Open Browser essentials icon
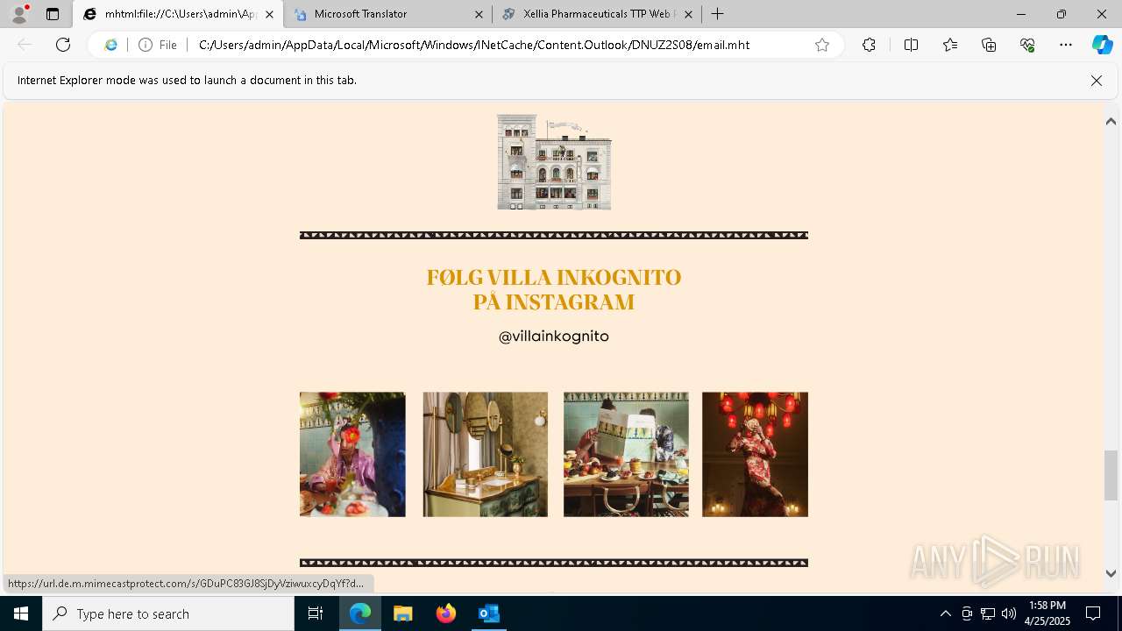This screenshot has width=1122, height=631. [1027, 45]
